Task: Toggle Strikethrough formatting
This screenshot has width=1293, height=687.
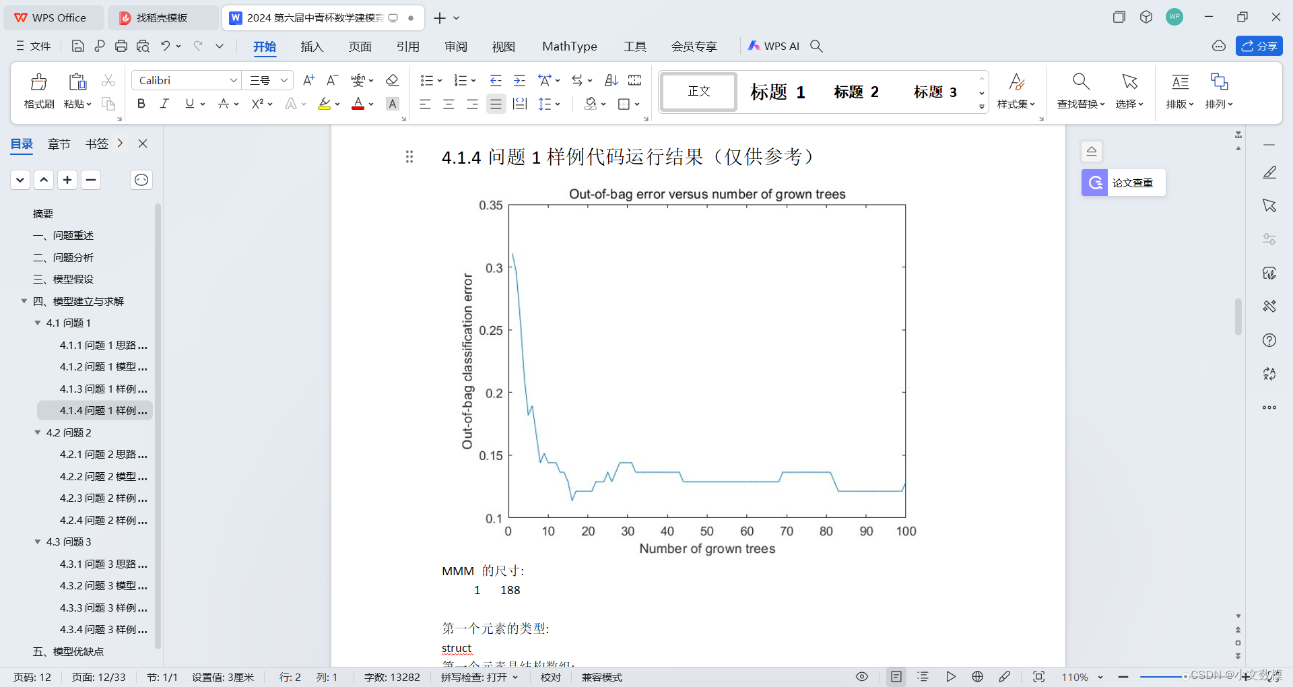Action: click(x=224, y=104)
